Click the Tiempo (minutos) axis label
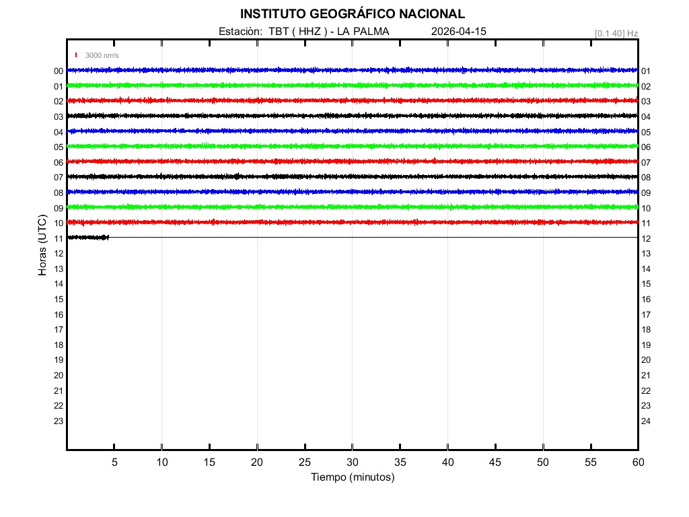 pyautogui.click(x=352, y=477)
